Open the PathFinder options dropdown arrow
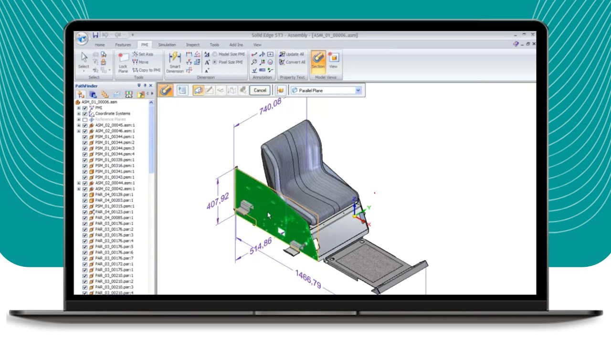This screenshot has width=611, height=343. point(139,86)
